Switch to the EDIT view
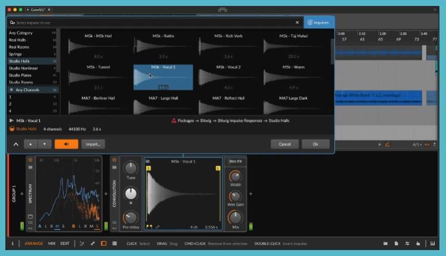The image size is (446, 256). (x=65, y=244)
